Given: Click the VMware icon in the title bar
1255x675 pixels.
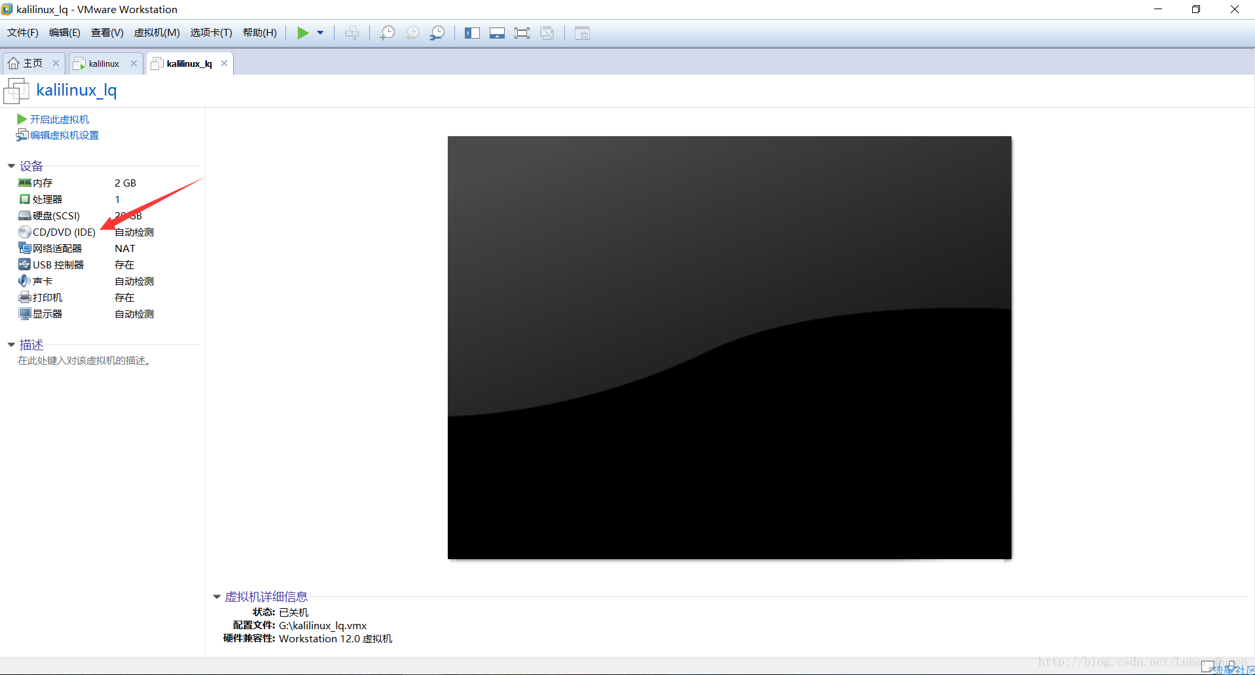Looking at the screenshot, I should point(7,9).
